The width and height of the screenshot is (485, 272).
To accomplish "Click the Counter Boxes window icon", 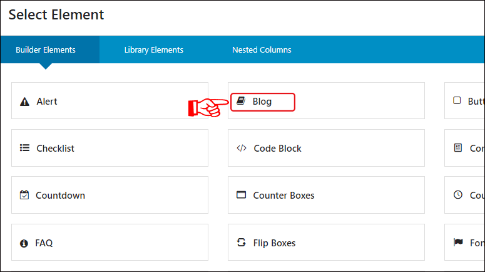I will (242, 194).
